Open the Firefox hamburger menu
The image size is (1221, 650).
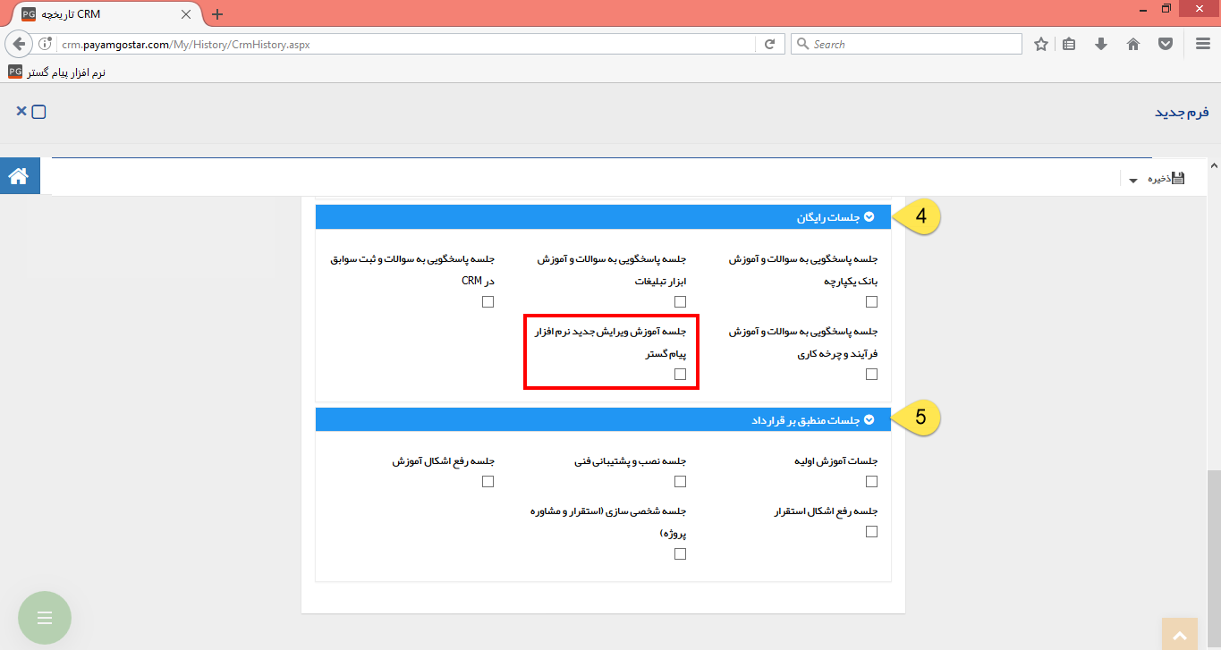(x=1203, y=44)
